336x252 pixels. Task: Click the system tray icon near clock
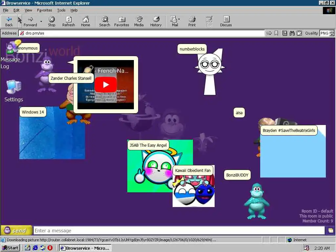(x=306, y=248)
